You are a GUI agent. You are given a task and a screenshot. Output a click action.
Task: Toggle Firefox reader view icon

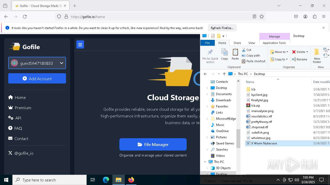[254, 17]
